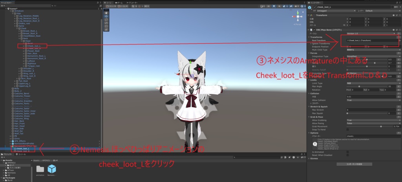This screenshot has width=402, height=182.
Task: Select Wolf_Tail object in hierarchy
Action: click(18, 134)
